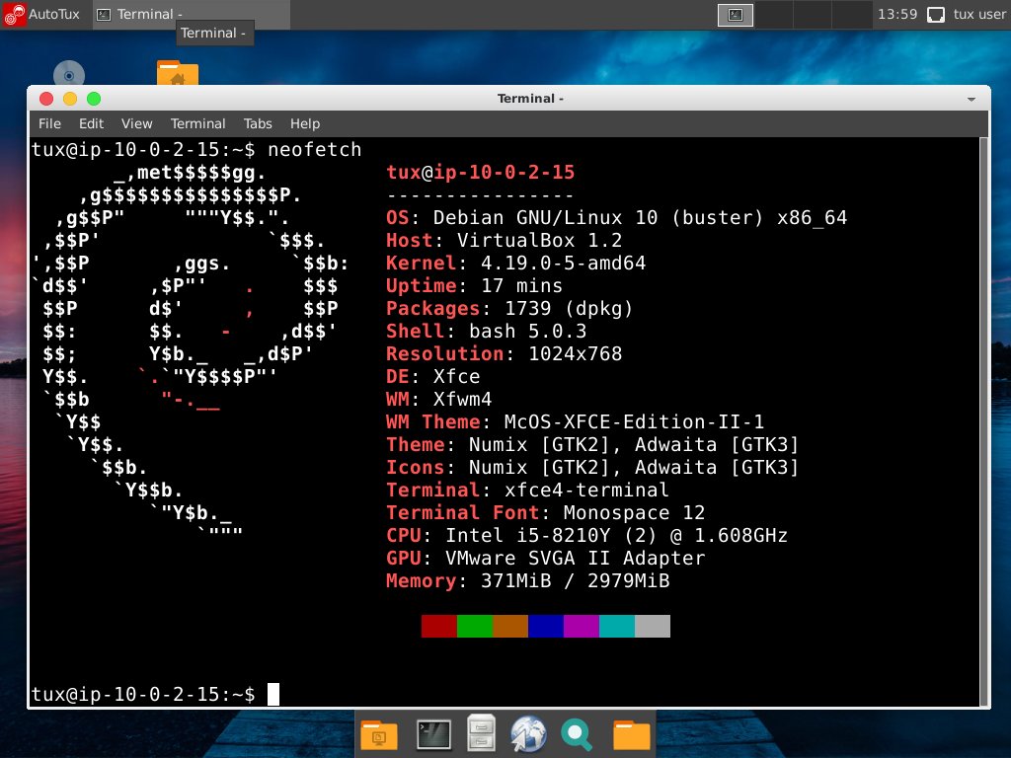
Task: Expand the terminal title bar arrow menu
Action: 971,99
